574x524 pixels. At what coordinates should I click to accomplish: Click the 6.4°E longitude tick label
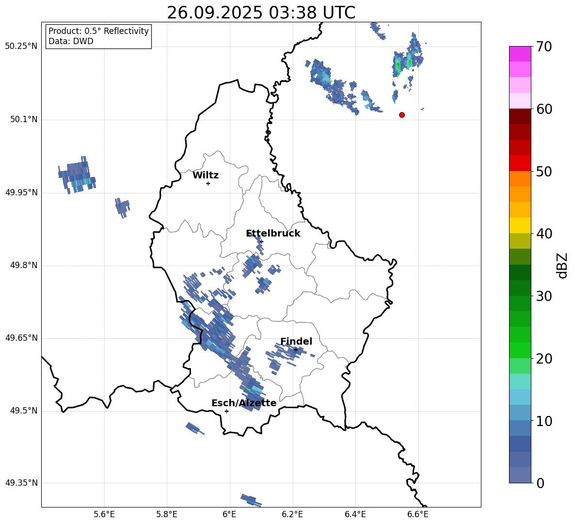point(355,514)
